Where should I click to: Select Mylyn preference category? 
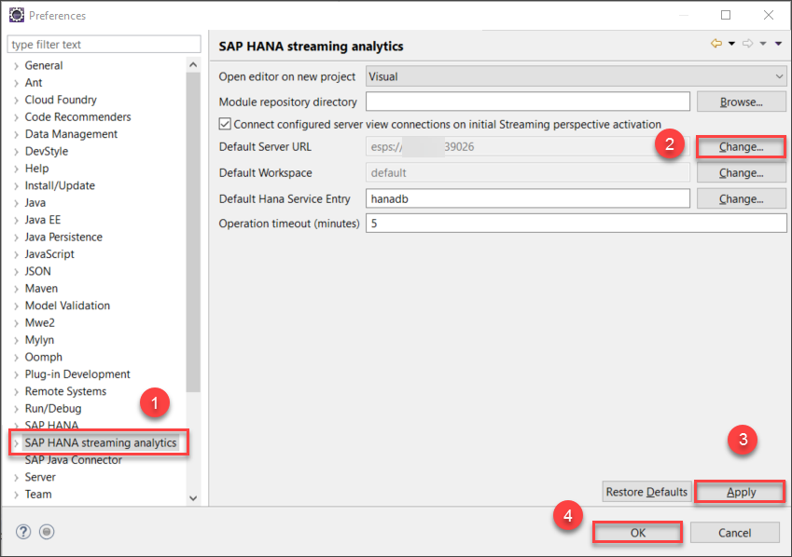39,340
